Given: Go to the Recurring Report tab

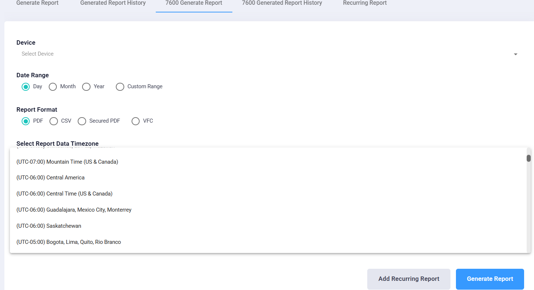Looking at the screenshot, I should pos(365,3).
